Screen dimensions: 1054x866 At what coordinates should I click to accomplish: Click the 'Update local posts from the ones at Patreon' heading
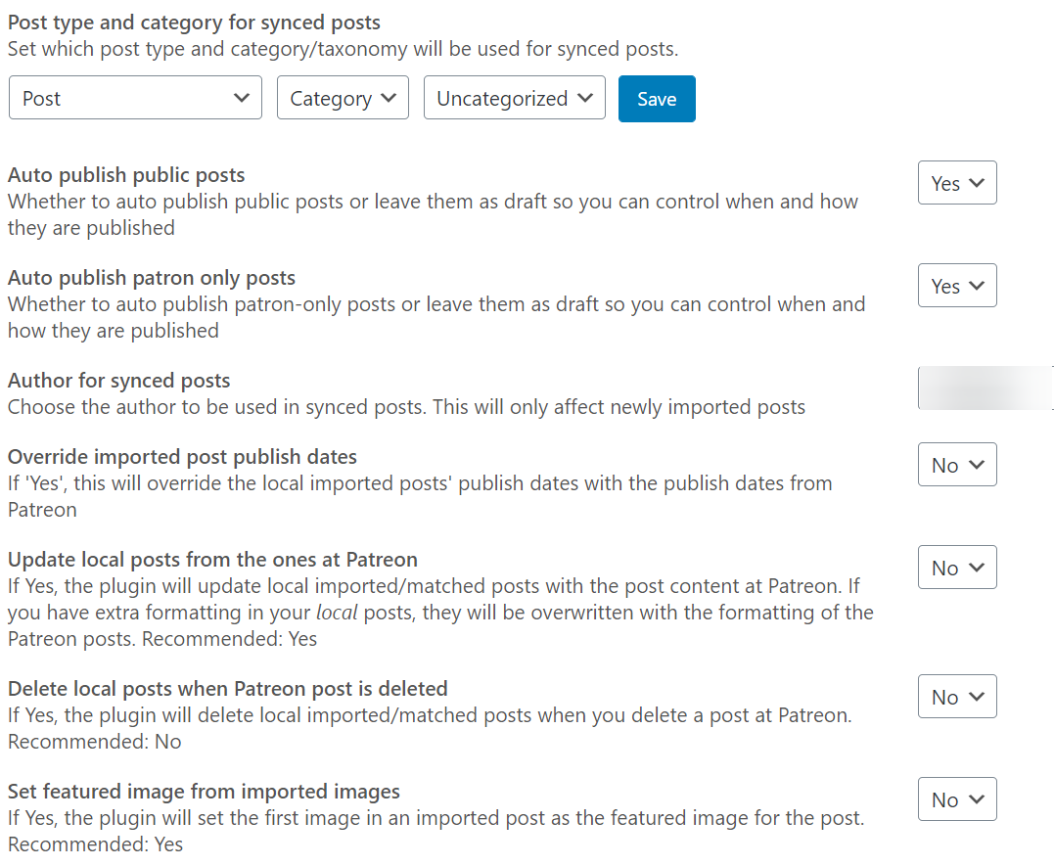tap(212, 560)
